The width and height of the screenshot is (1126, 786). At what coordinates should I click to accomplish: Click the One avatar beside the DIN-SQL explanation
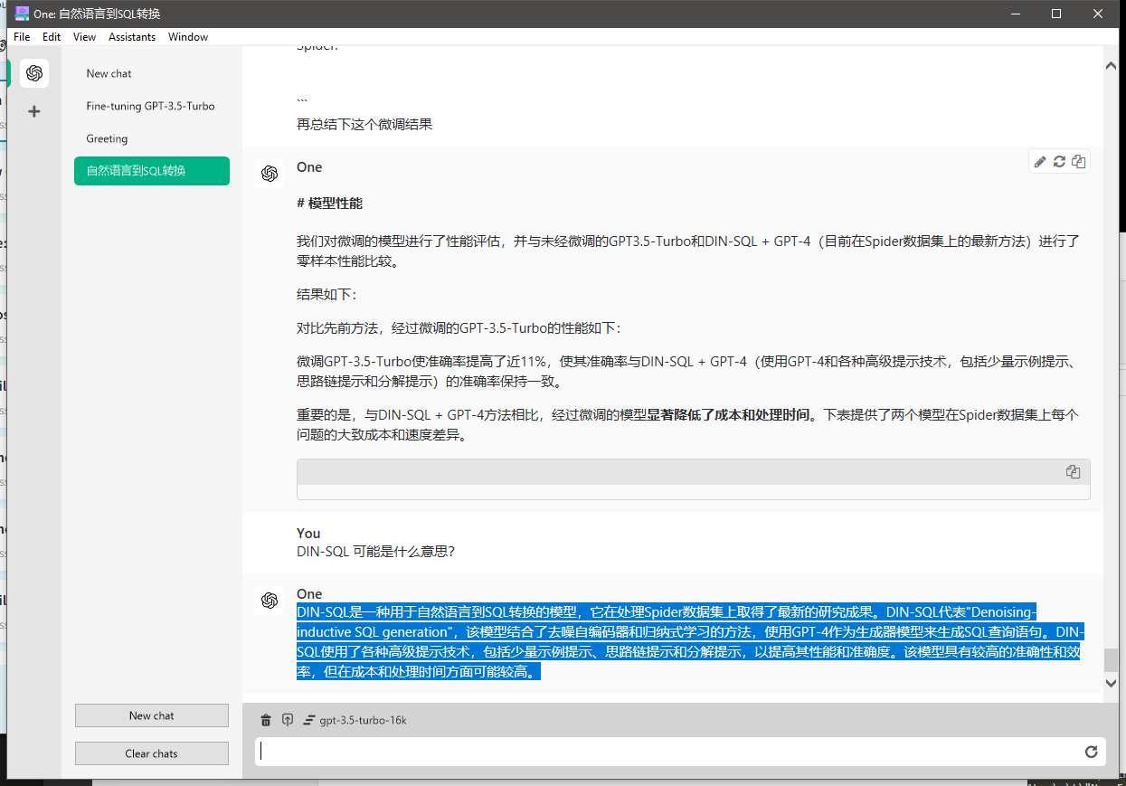(270, 601)
